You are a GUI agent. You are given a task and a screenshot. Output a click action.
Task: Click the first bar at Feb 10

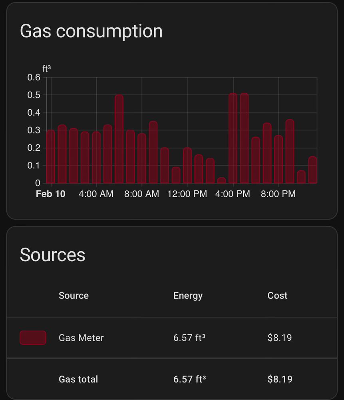click(51, 157)
